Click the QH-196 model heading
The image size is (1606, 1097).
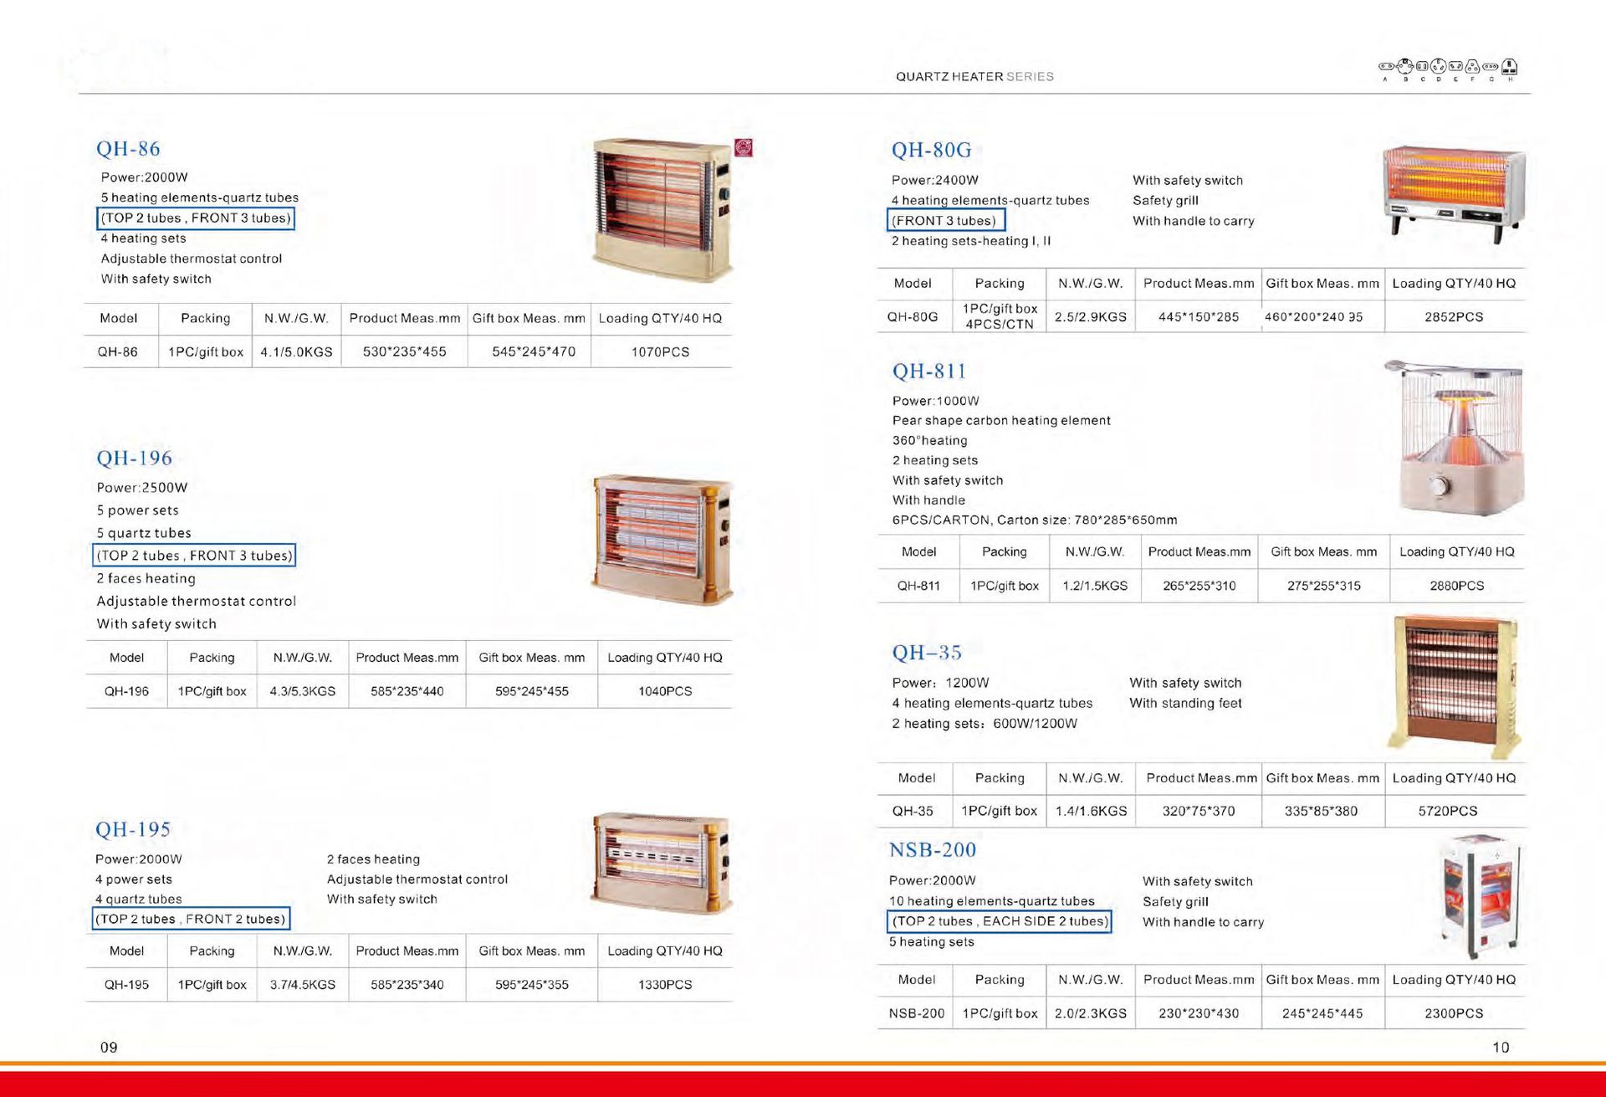pyautogui.click(x=134, y=458)
